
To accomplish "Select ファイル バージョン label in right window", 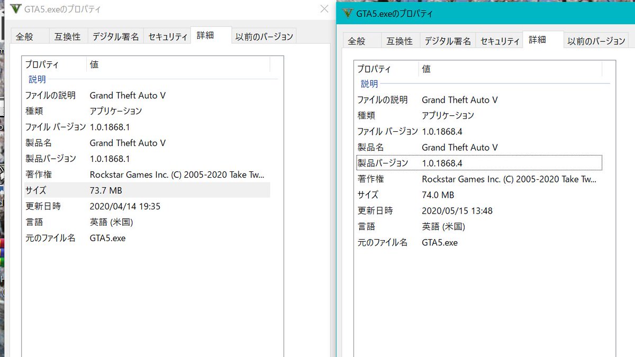I will pyautogui.click(x=388, y=131).
